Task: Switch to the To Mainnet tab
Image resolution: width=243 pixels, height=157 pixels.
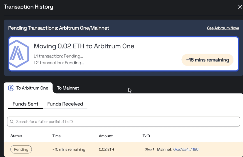Action: pyautogui.click(x=68, y=88)
